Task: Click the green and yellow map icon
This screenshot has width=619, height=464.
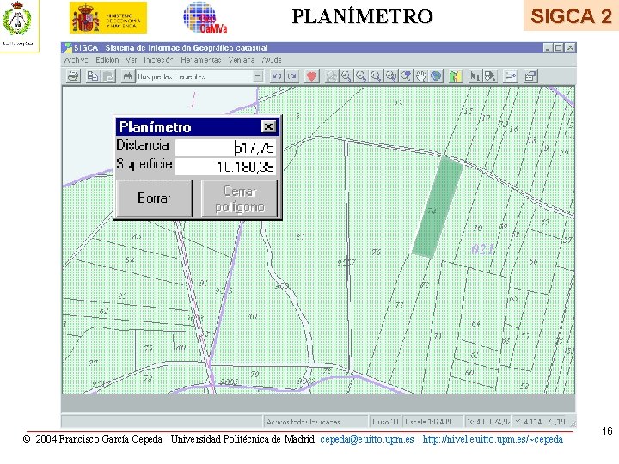Action: point(456,76)
